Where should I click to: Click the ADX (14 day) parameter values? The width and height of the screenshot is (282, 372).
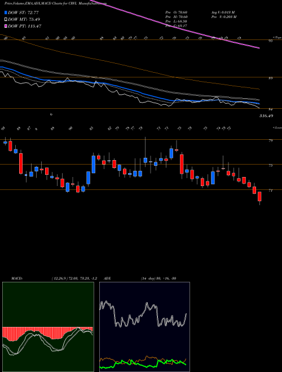tap(158, 278)
